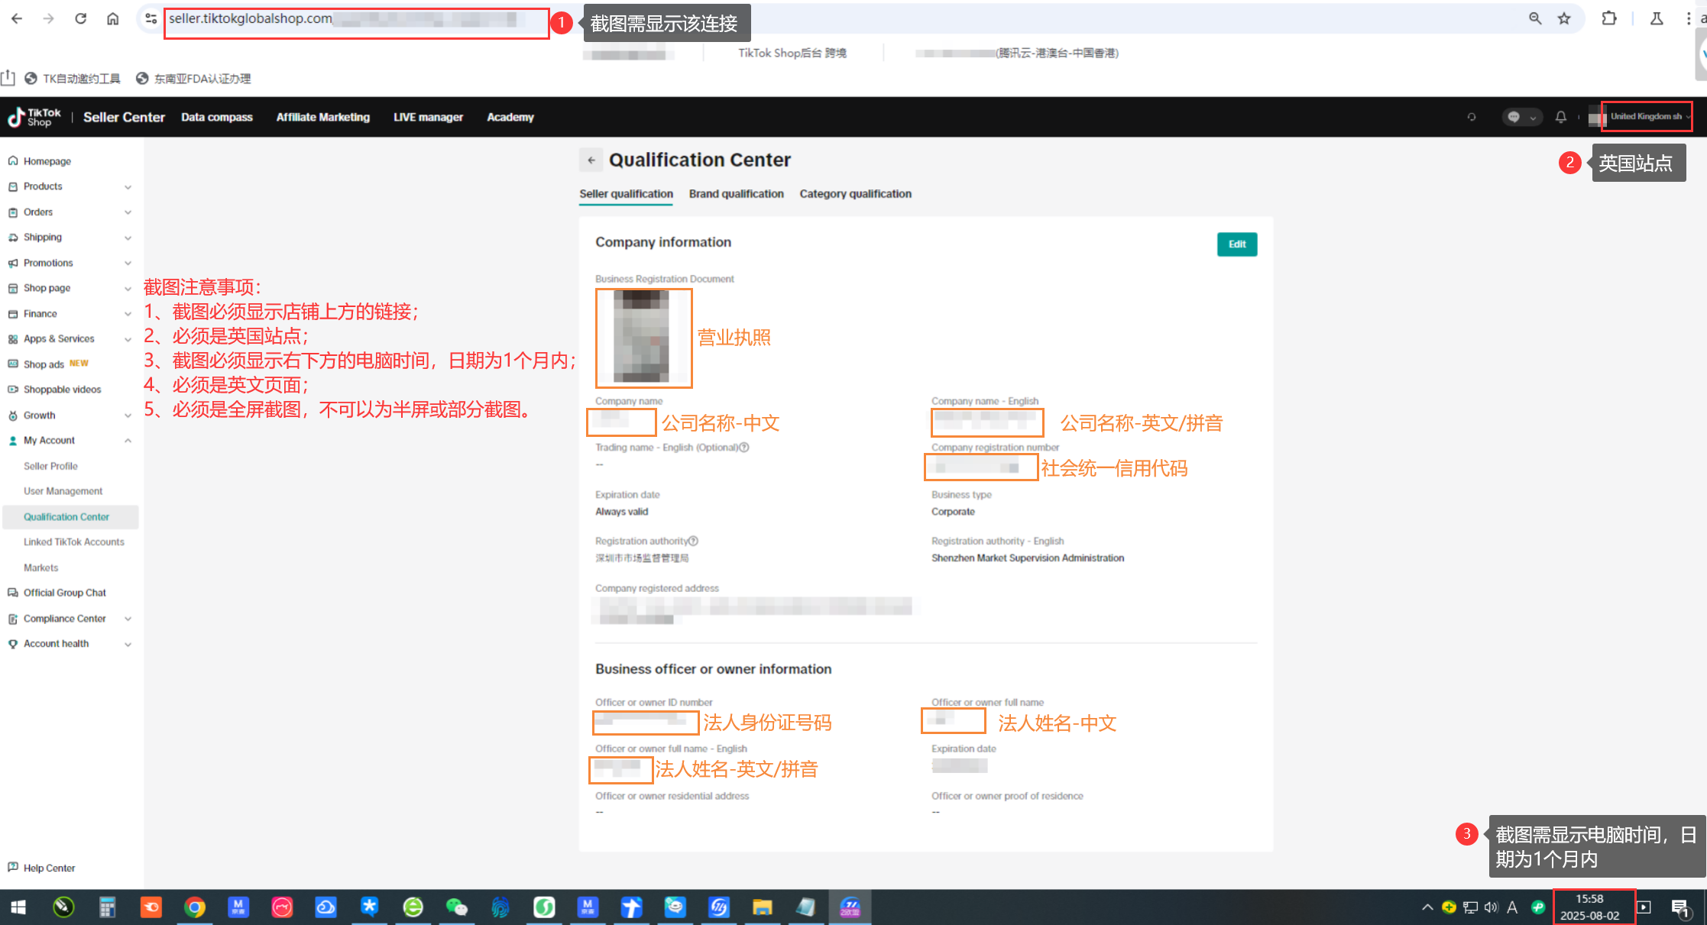Switch to the Category qualification tab
The image size is (1707, 925).
[x=855, y=194]
